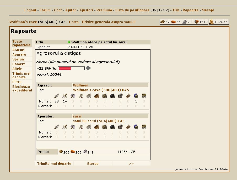Open the defender sarsi player profile link
The height and width of the screenshot is (180, 237).
pyautogui.click(x=77, y=116)
